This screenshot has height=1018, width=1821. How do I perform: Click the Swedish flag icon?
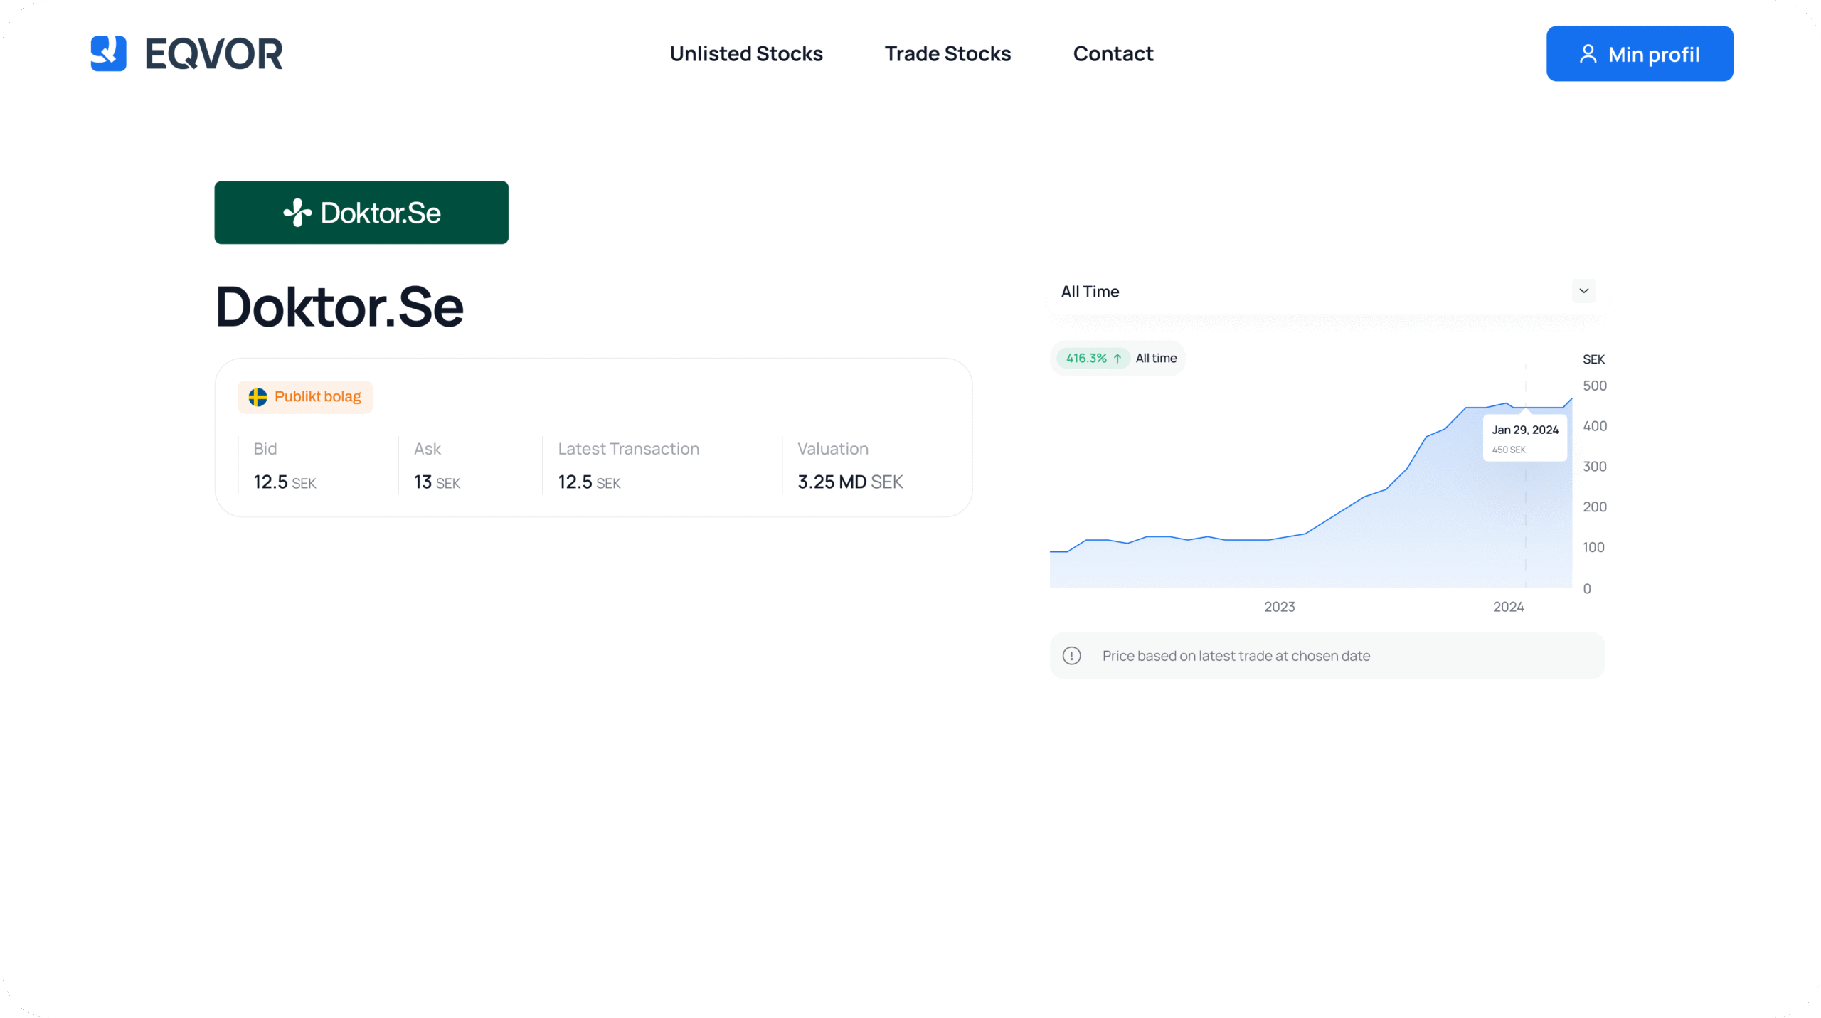coord(258,397)
